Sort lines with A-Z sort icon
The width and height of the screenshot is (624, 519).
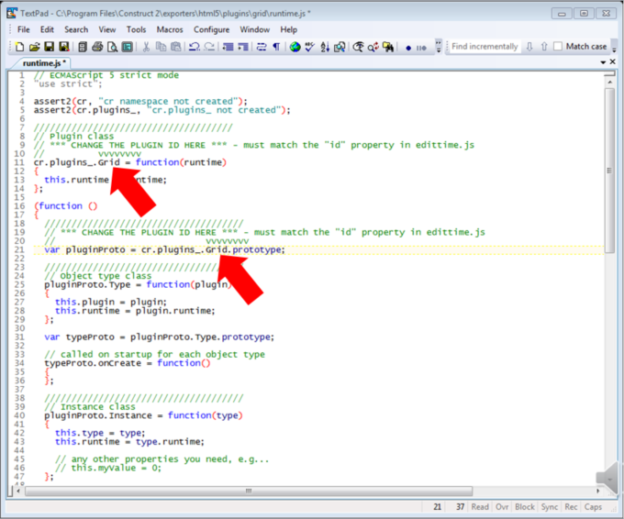(x=325, y=47)
